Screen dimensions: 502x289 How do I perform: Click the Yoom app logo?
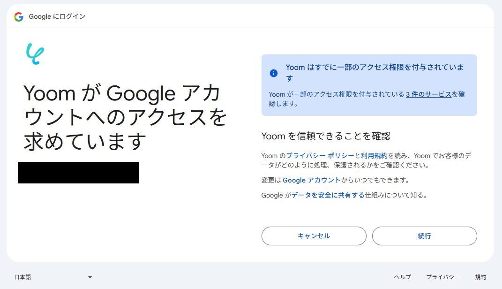tap(35, 53)
